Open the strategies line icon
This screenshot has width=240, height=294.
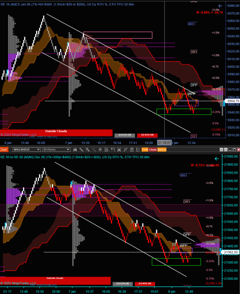[x=125, y=150]
